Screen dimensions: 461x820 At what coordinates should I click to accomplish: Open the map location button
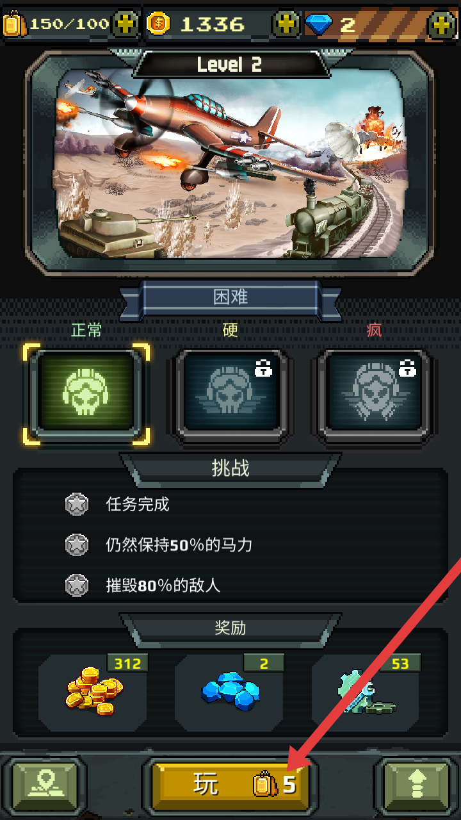click(44, 784)
